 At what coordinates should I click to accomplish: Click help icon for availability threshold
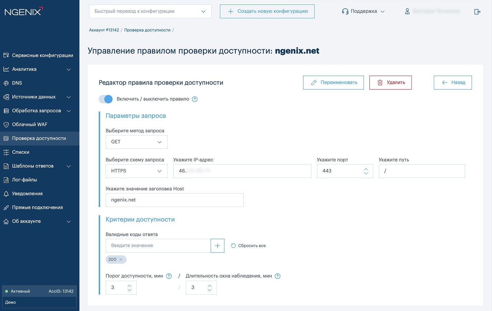(169, 276)
